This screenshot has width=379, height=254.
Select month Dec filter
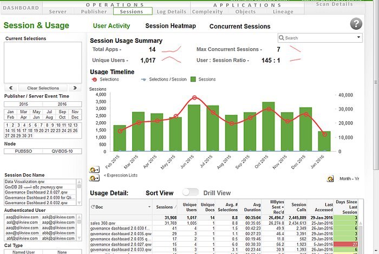75,117
